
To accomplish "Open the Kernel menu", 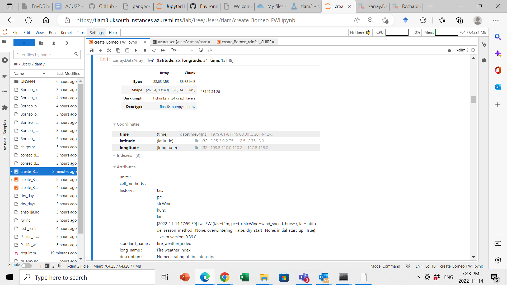I will (x=66, y=32).
